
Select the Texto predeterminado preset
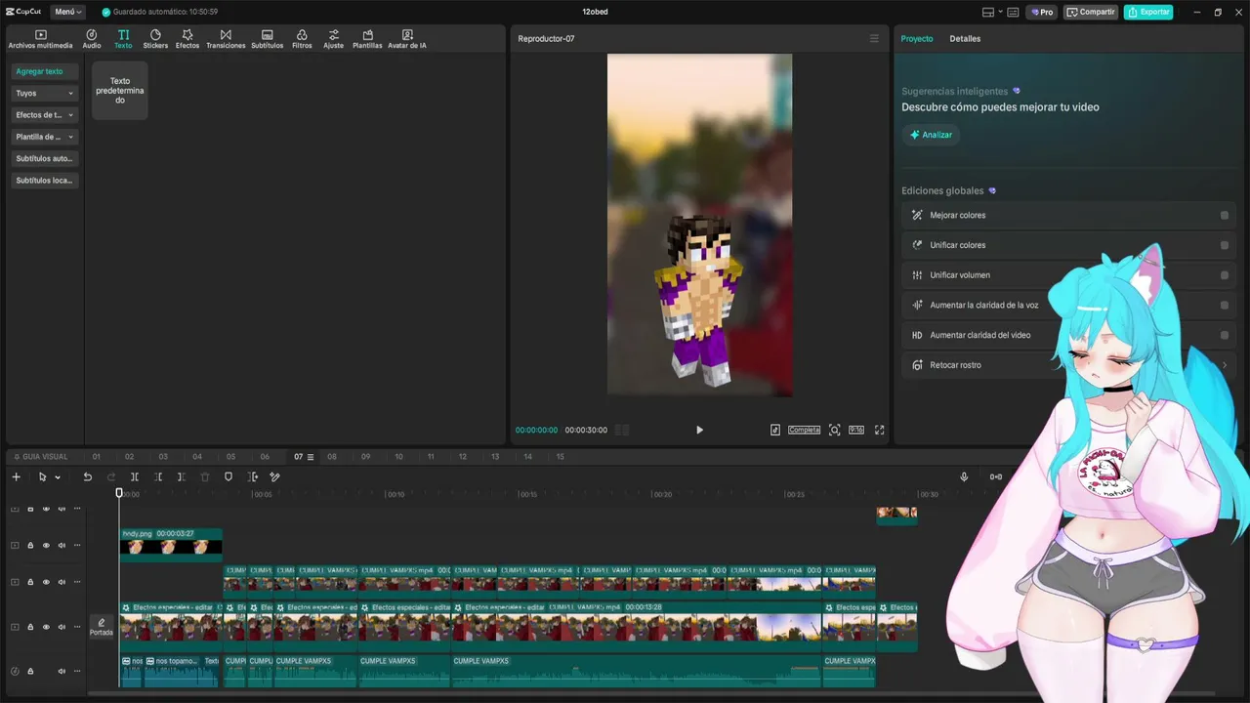point(120,91)
